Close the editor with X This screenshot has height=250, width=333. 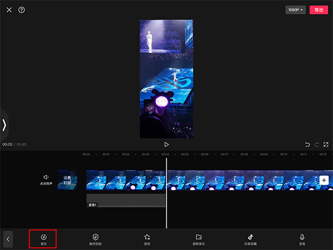point(9,10)
